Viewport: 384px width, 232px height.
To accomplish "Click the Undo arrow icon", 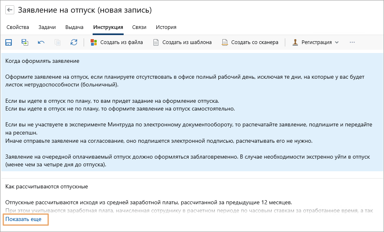I will 41,42.
